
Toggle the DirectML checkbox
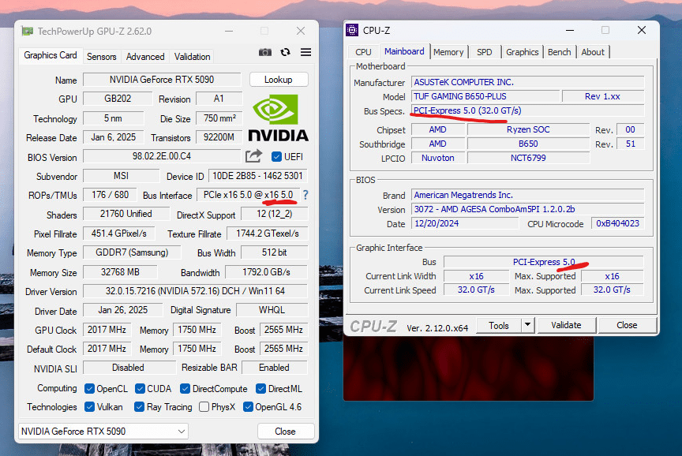click(x=261, y=389)
